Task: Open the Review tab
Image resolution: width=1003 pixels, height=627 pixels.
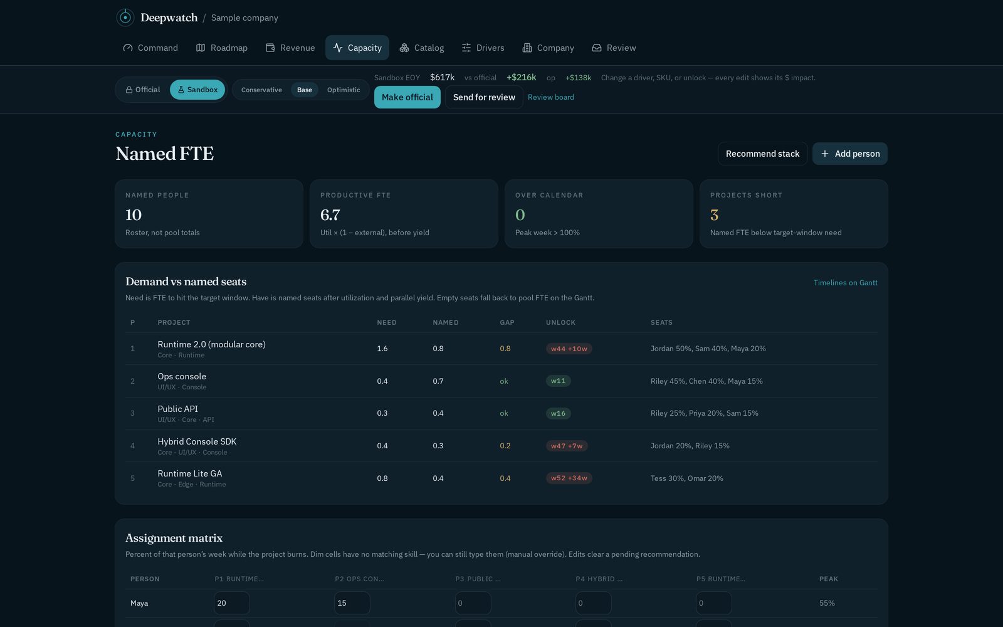Action: (x=614, y=48)
